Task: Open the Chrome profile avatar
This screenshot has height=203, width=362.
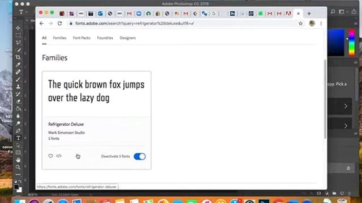Action: 312,24
